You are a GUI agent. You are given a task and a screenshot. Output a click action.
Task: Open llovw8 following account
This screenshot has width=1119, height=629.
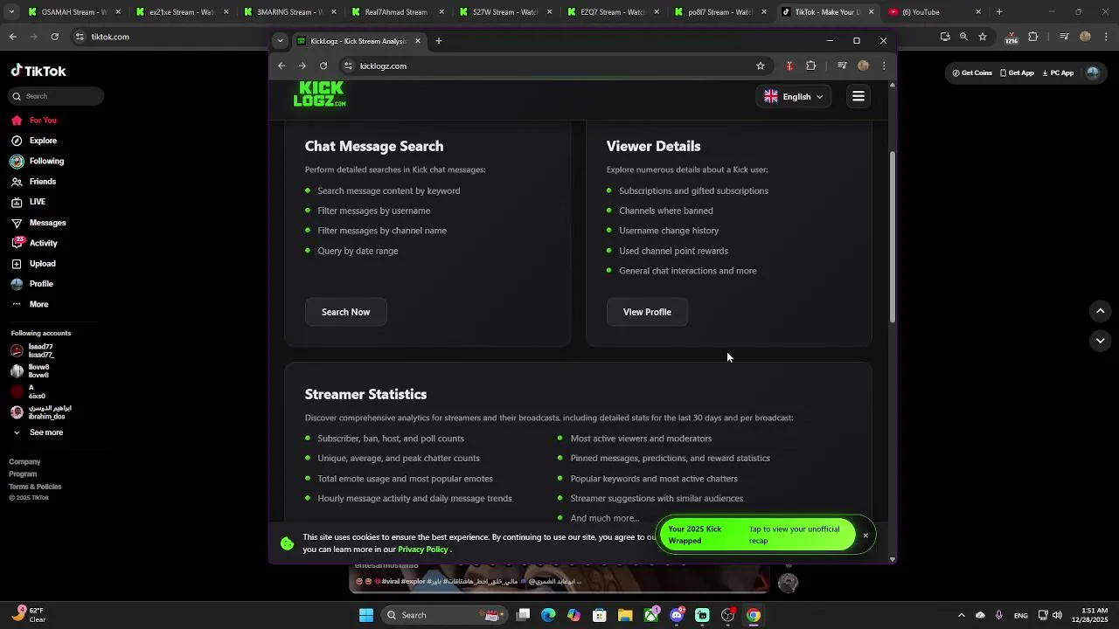pos(31,370)
